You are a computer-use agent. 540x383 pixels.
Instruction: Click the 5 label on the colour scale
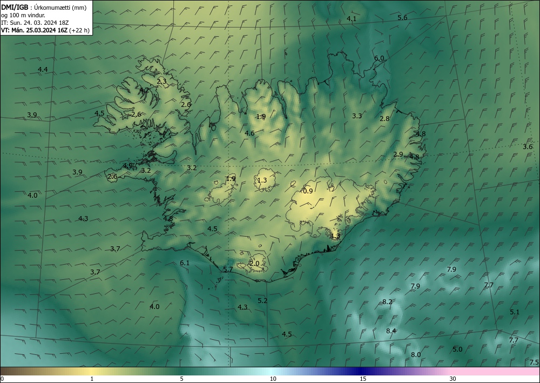tap(181, 379)
